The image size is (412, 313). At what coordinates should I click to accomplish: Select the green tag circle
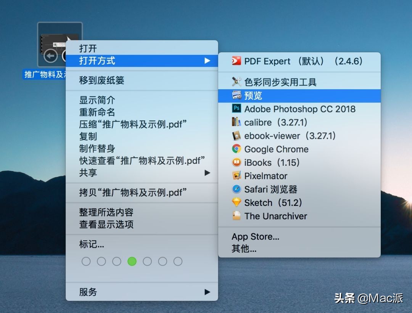point(132,262)
